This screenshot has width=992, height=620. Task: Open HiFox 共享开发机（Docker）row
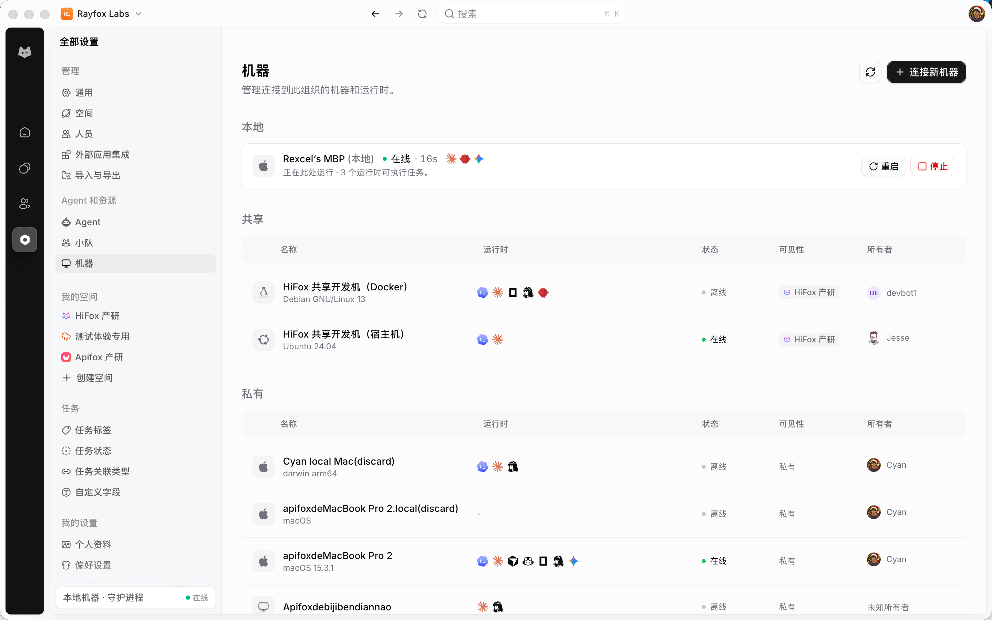coord(603,292)
